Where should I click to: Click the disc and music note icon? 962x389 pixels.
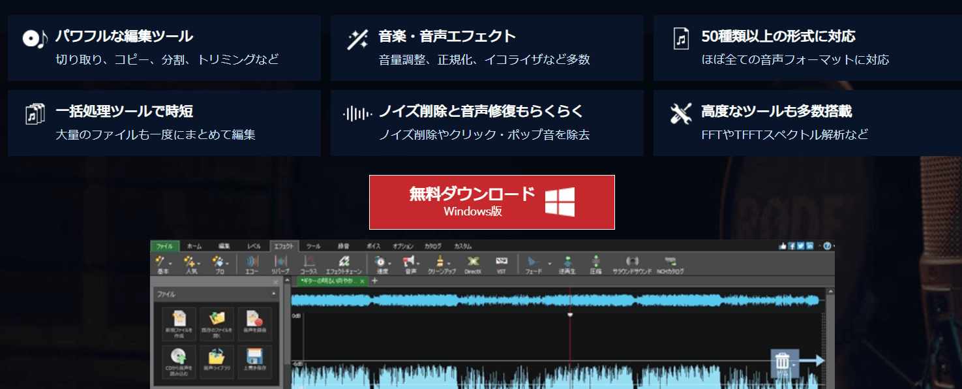(x=35, y=39)
